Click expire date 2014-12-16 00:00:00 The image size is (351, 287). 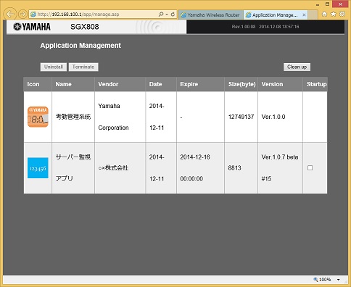[195, 168]
